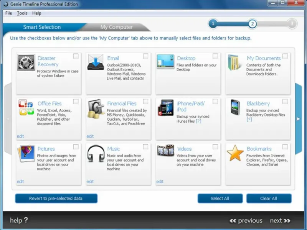Viewport: 307px width, 230px height.
Task: Select the My Documents checkbox
Action: pos(285,56)
